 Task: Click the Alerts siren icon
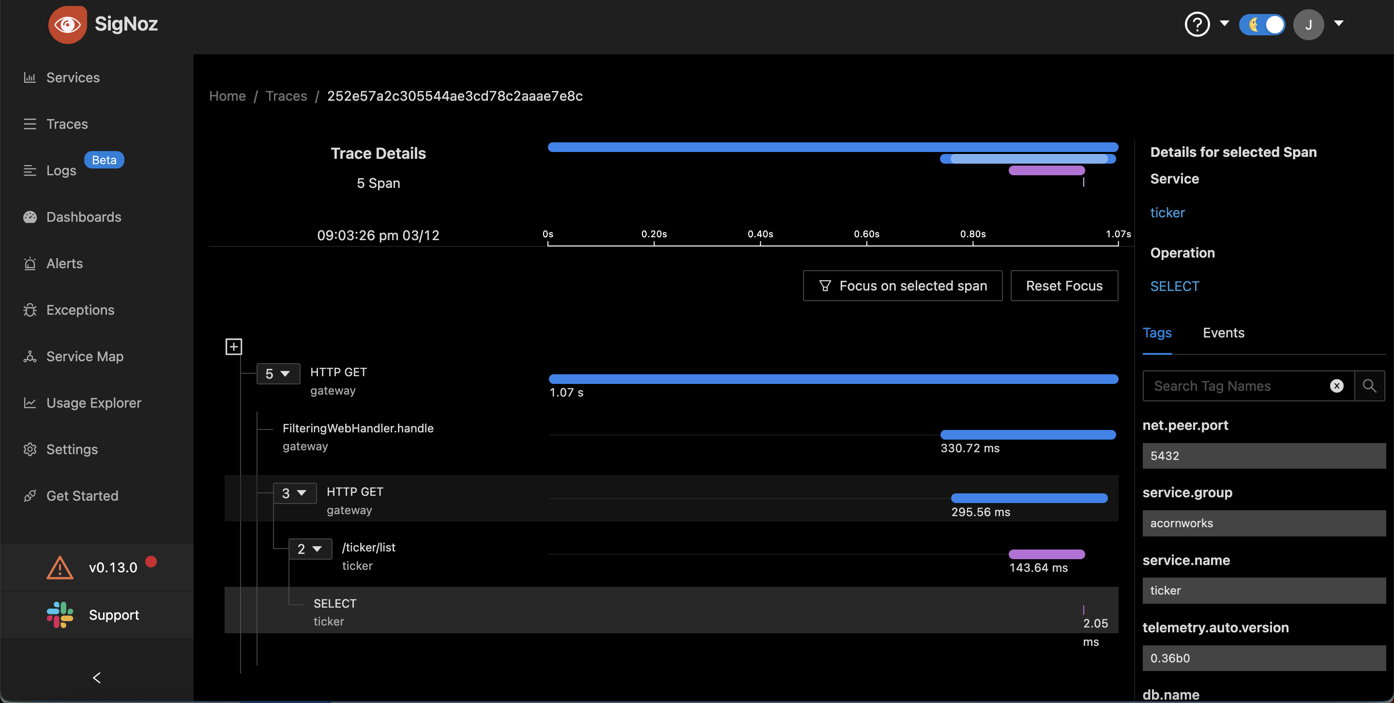(x=30, y=263)
